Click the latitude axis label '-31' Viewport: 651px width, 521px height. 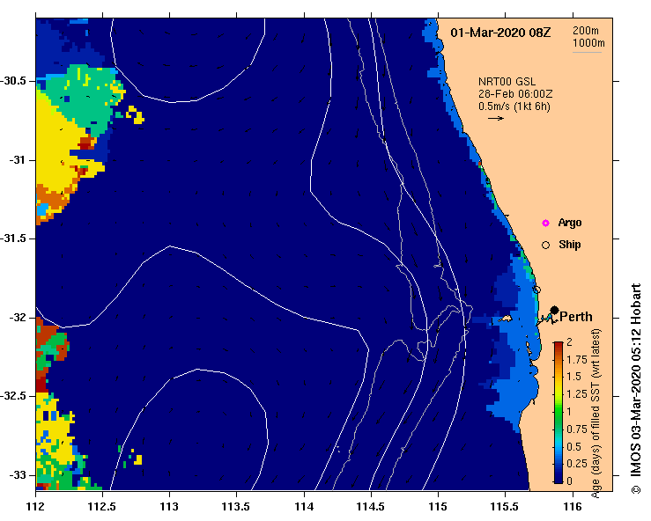pos(17,159)
